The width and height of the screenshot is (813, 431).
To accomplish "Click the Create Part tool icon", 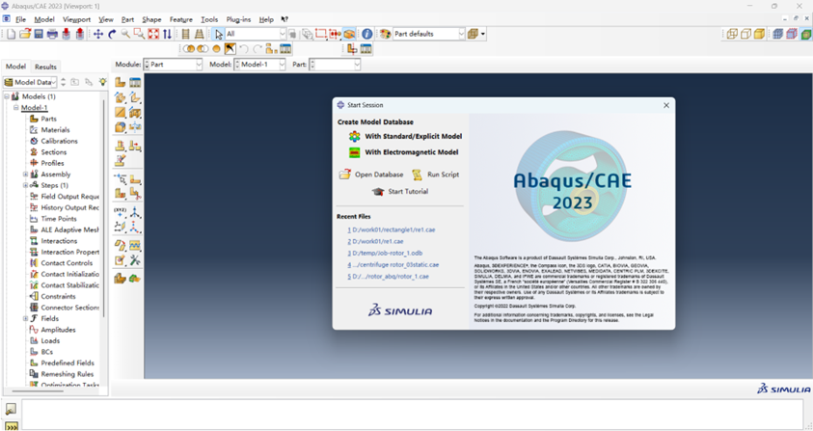I will pyautogui.click(x=121, y=83).
